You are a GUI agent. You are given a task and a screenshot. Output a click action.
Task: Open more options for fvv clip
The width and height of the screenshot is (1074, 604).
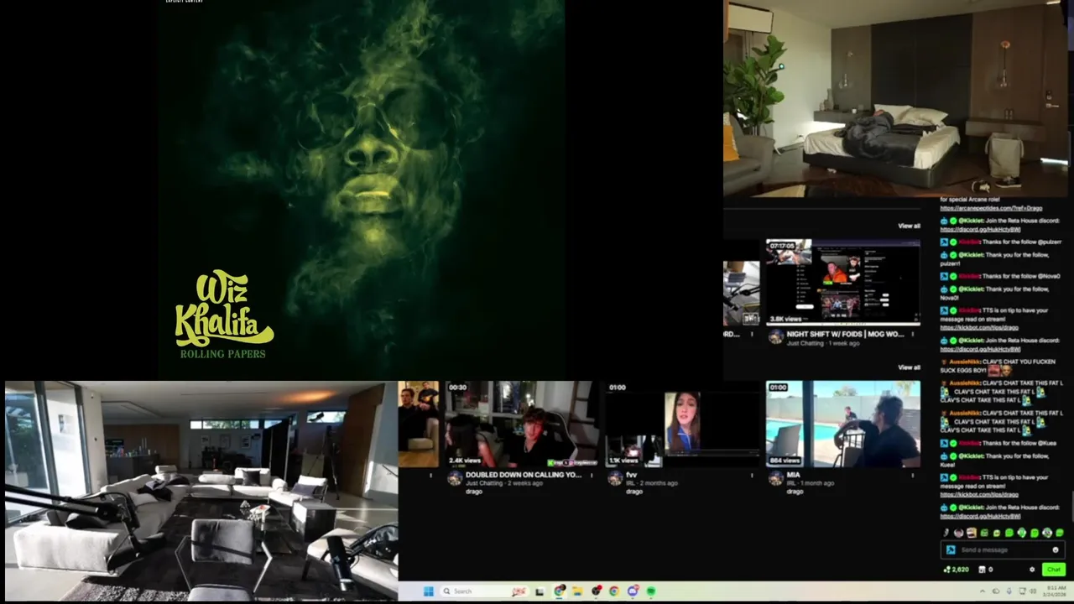coord(752,476)
